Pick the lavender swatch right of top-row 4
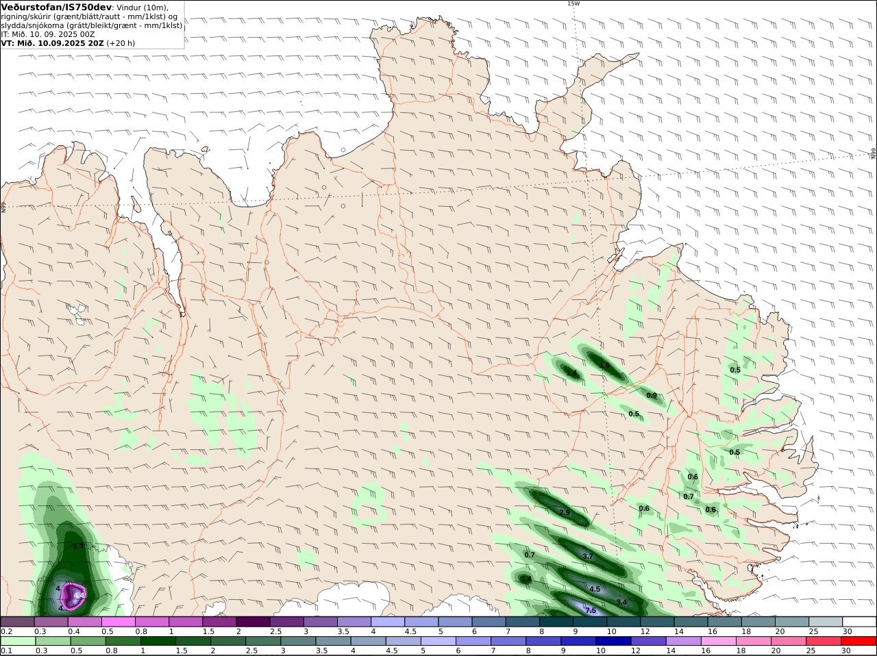The height and width of the screenshot is (656, 877). pos(389,622)
